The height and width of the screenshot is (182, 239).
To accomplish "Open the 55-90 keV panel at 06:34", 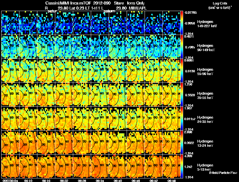I will click(100, 71).
